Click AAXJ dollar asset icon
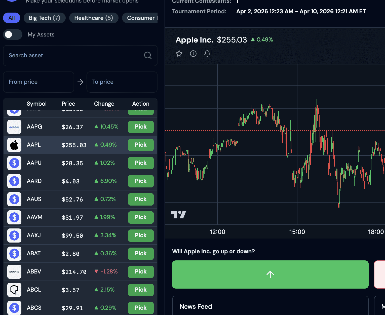Viewport: 385px width, 315px height. [14, 235]
